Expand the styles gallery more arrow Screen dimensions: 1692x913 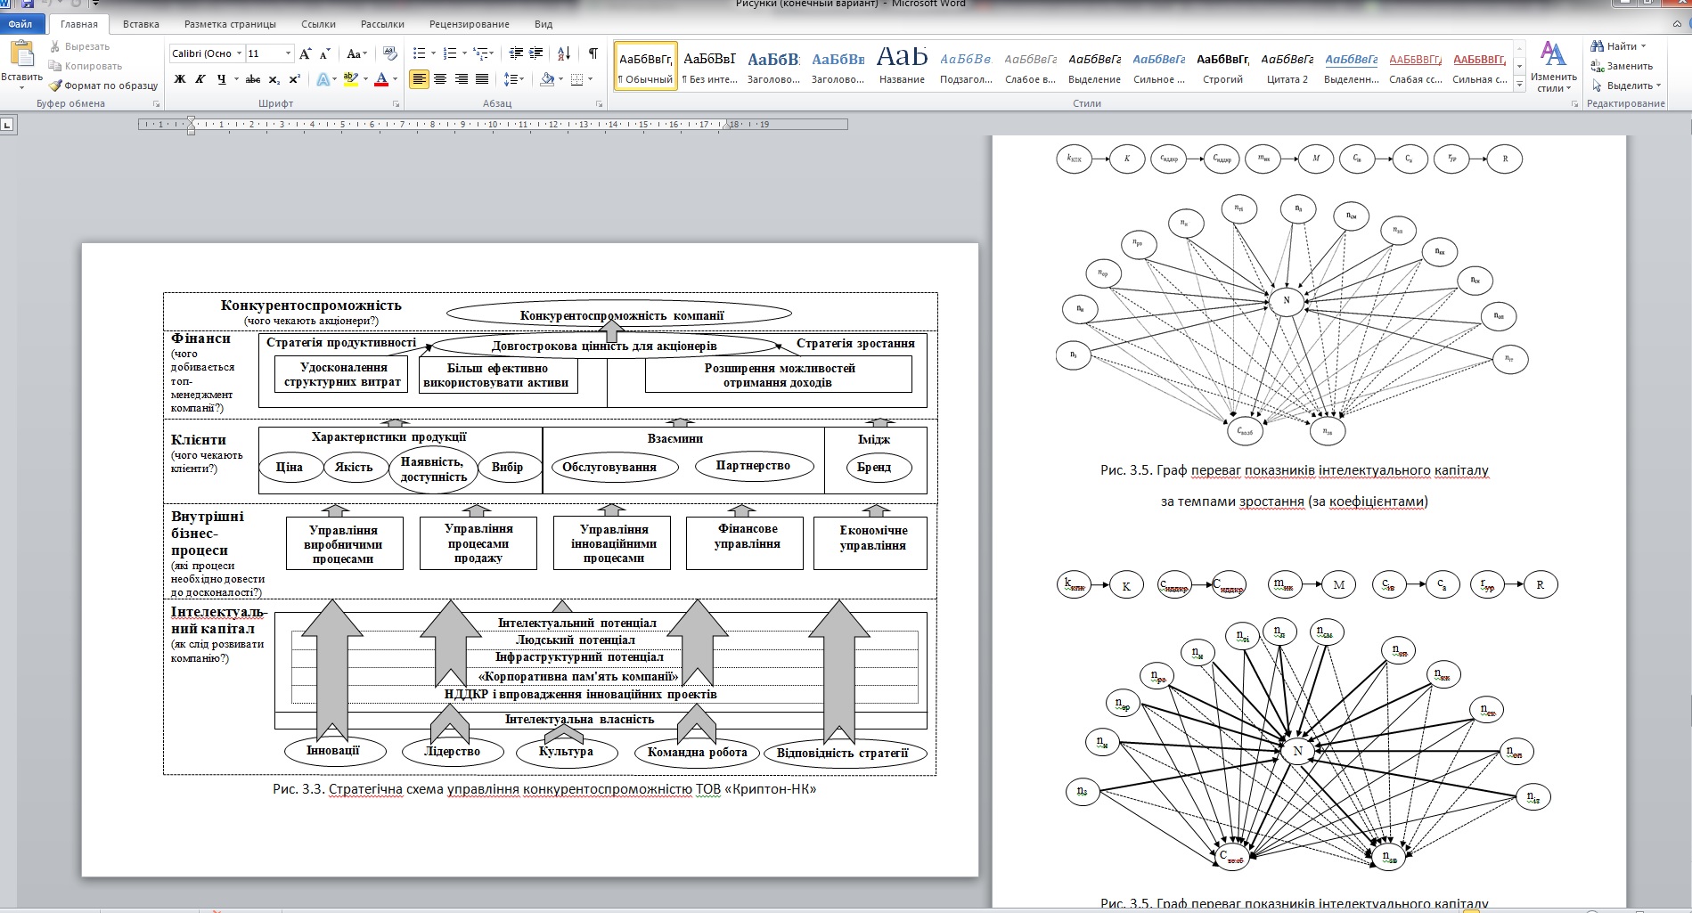coord(1519,86)
